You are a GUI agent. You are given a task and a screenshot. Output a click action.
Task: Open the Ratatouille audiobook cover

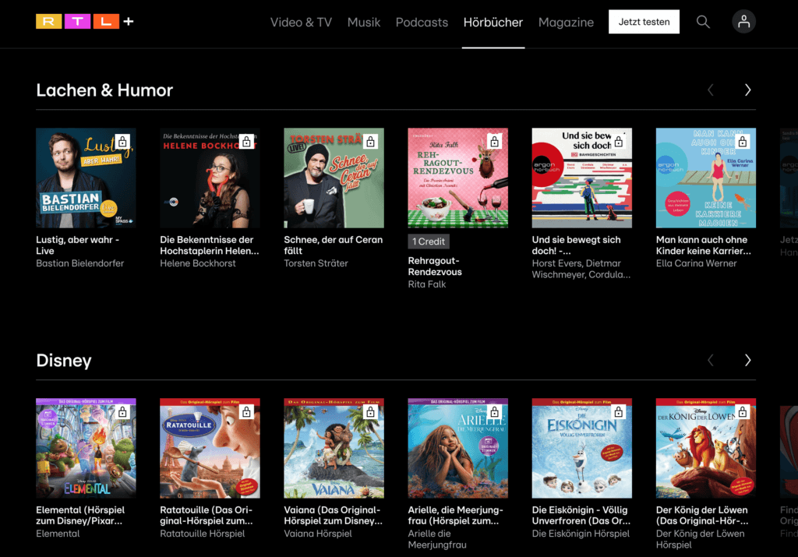[210, 448]
